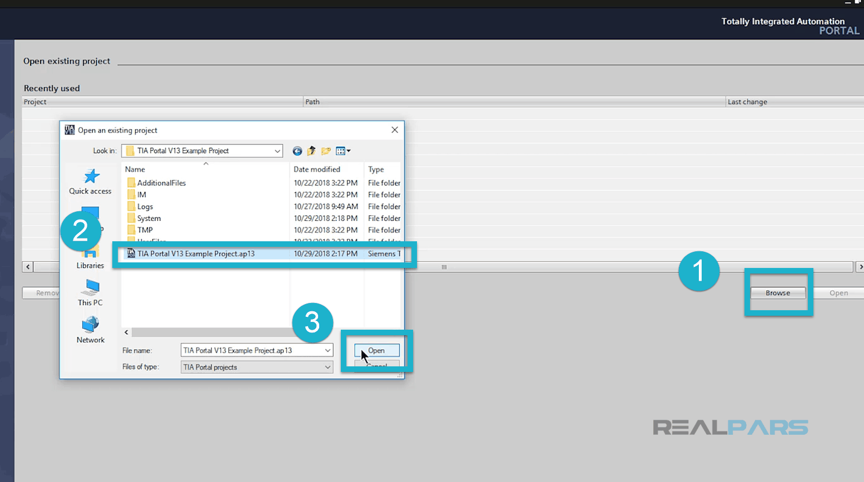Click Path column header in recently used
Image resolution: width=864 pixels, height=482 pixels.
514,102
